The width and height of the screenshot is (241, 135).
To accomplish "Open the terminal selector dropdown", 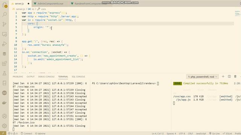I will [203, 76].
